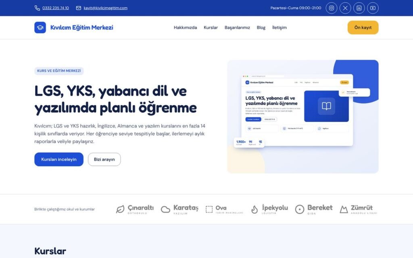413x258 pixels.
Task: Click the İpekyolu flame logo icon
Action: tap(254, 209)
